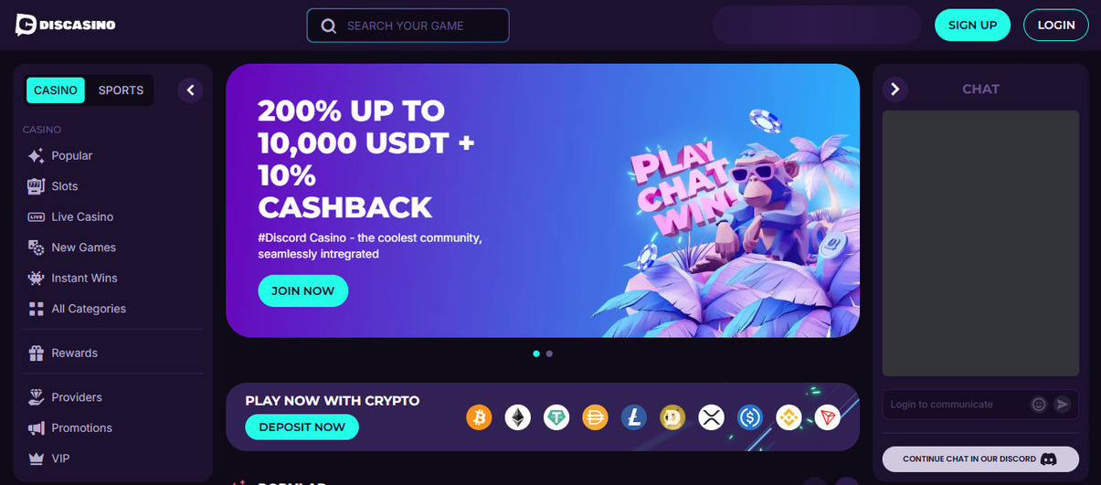The height and width of the screenshot is (485, 1101).
Task: Click the Discasino logo
Action: tap(65, 25)
